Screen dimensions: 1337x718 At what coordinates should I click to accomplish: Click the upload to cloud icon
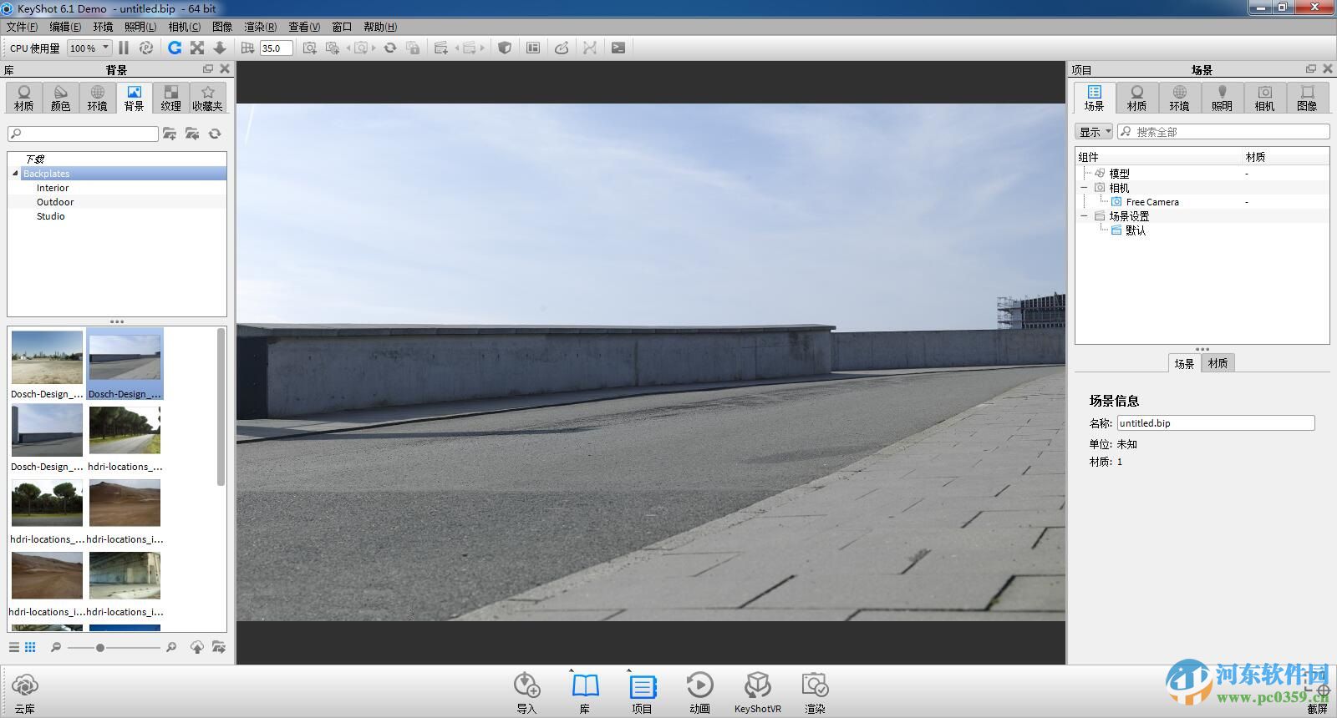196,647
